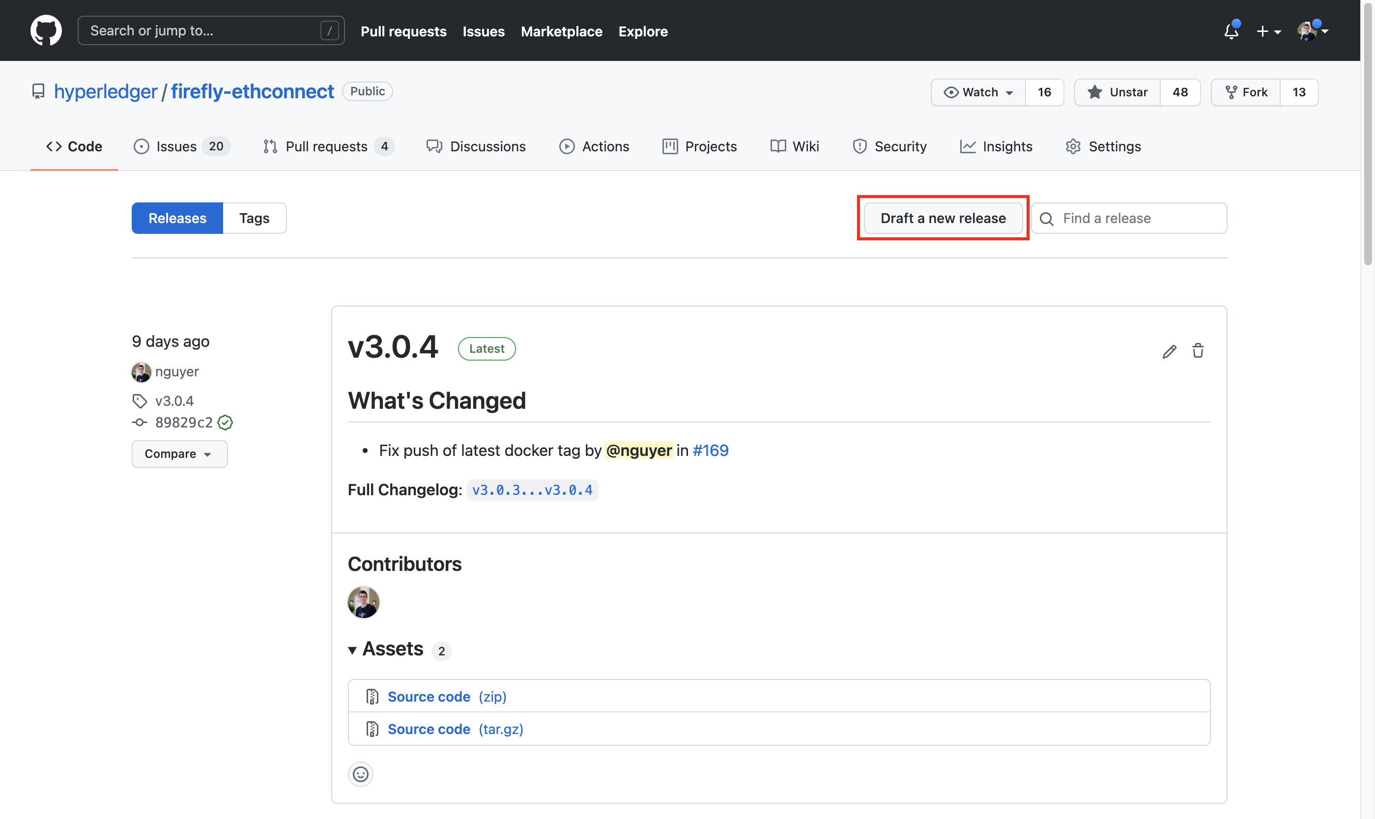Screen dimensions: 1375x819
Task: Open the Watch dropdown menu
Action: (x=978, y=92)
